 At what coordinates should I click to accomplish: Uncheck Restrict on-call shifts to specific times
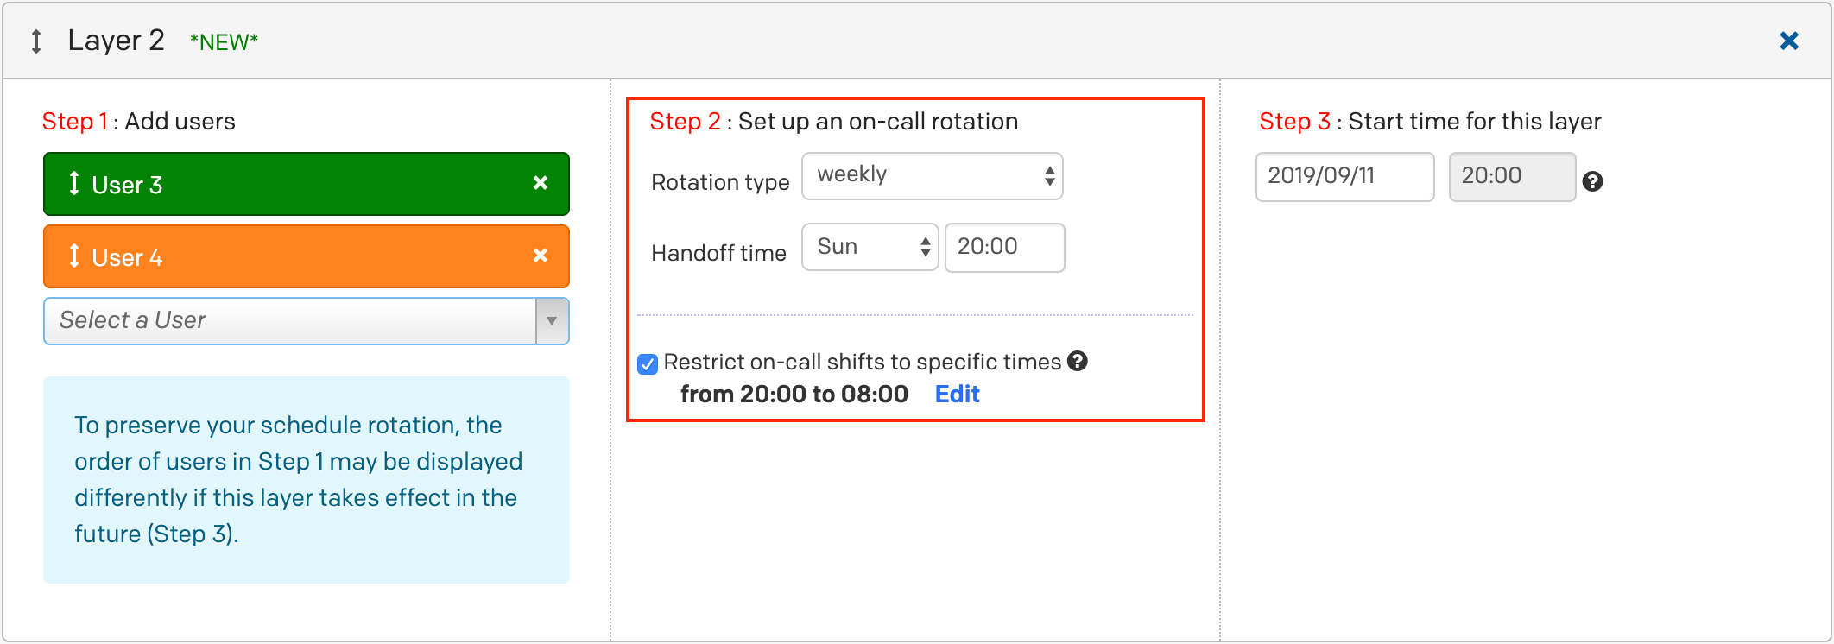point(648,364)
